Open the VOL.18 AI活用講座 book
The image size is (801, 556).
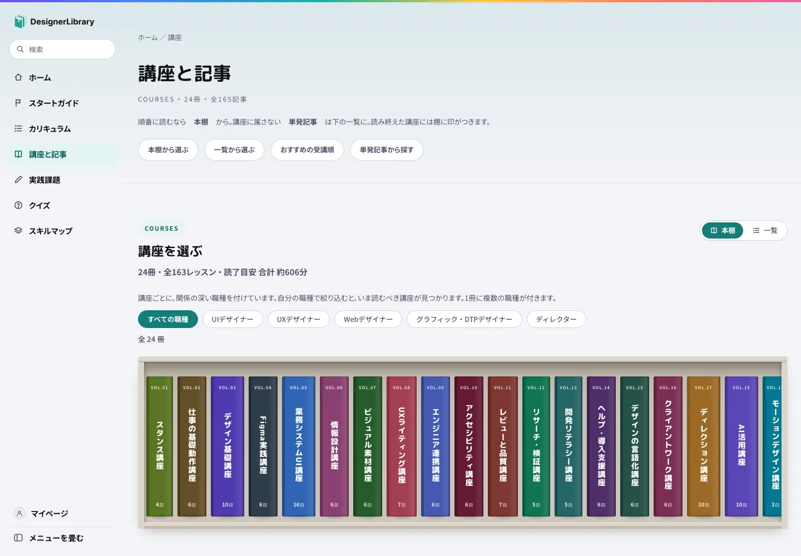(x=741, y=446)
